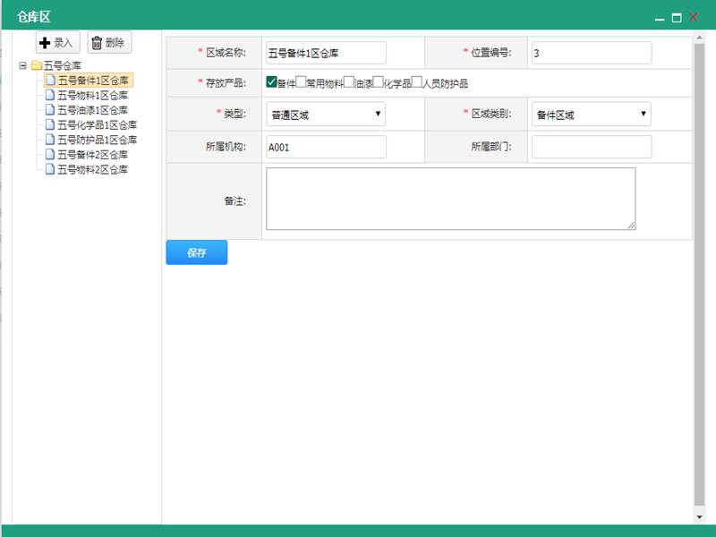Uncheck the 备件 checkbox
The width and height of the screenshot is (716, 537).
[272, 82]
